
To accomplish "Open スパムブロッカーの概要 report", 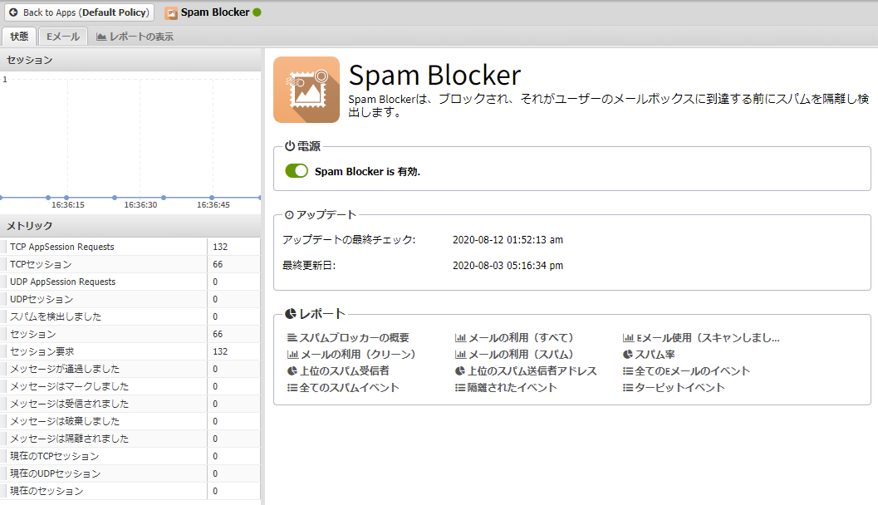I will click(x=354, y=338).
